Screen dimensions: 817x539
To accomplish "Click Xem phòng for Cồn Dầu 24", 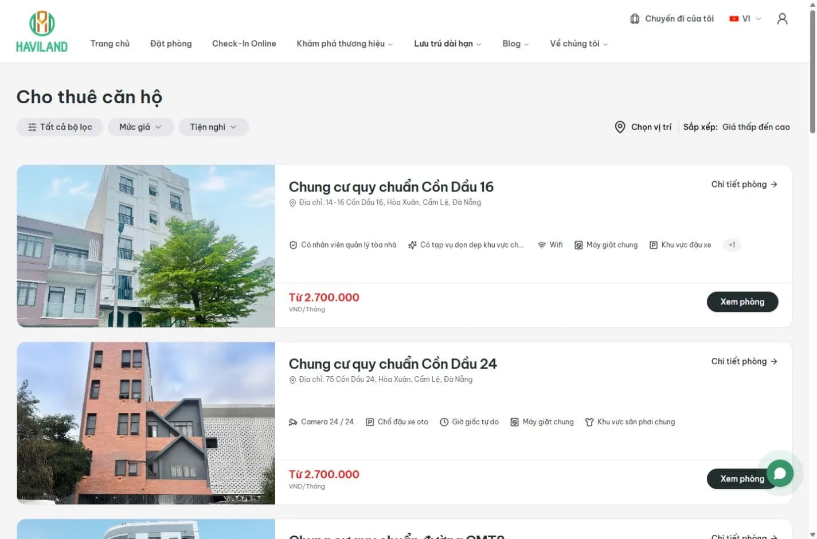I will pyautogui.click(x=742, y=479).
